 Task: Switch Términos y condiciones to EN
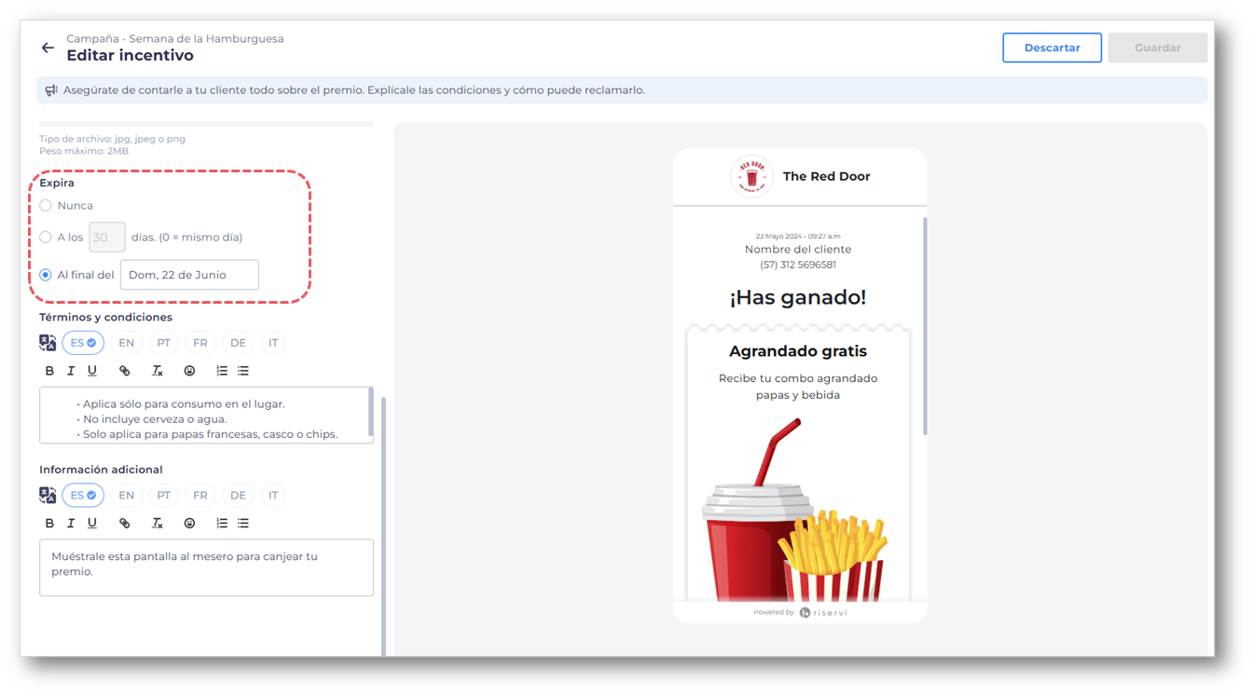click(126, 343)
